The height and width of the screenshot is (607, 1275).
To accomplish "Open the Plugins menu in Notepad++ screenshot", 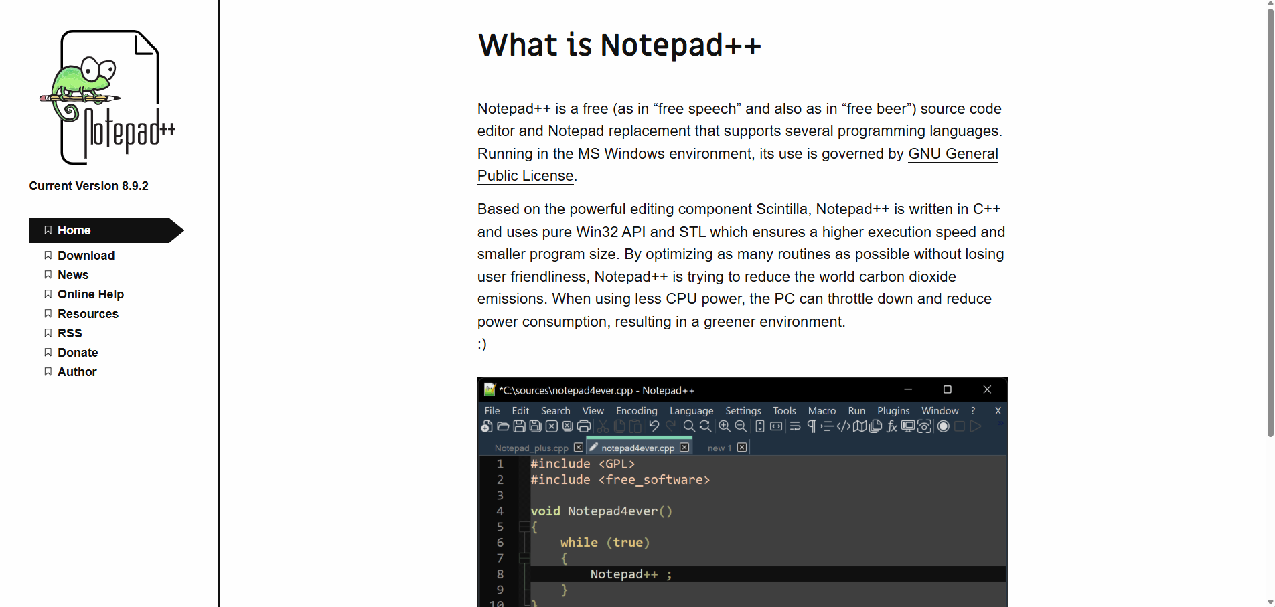I will [x=893, y=411].
